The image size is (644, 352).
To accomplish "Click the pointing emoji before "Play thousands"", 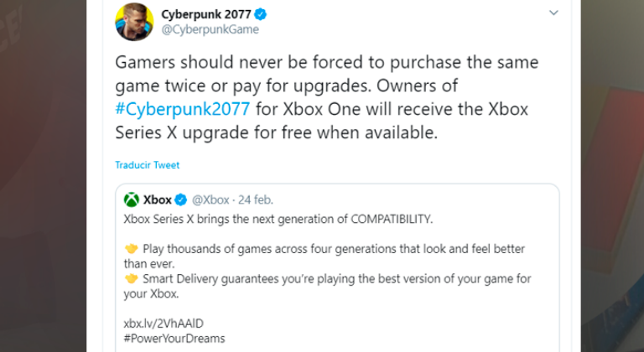I will coord(131,249).
